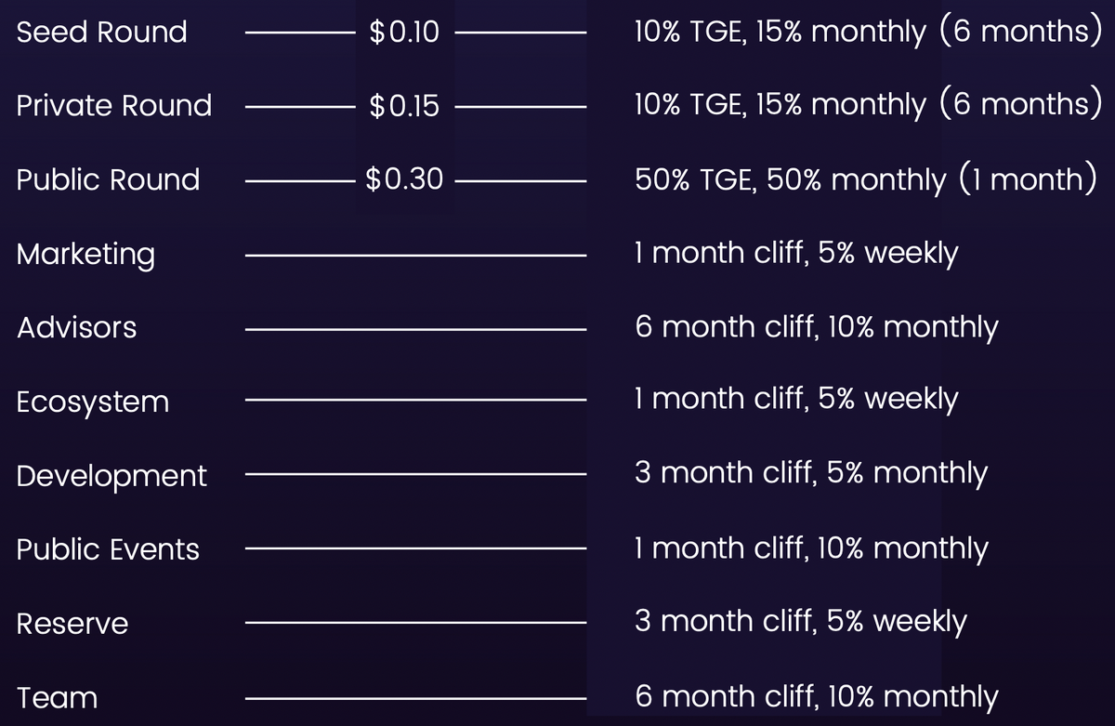Click the Seed Round vesting schedule text
Screen dimensions: 1115x726
pyautogui.click(x=862, y=33)
